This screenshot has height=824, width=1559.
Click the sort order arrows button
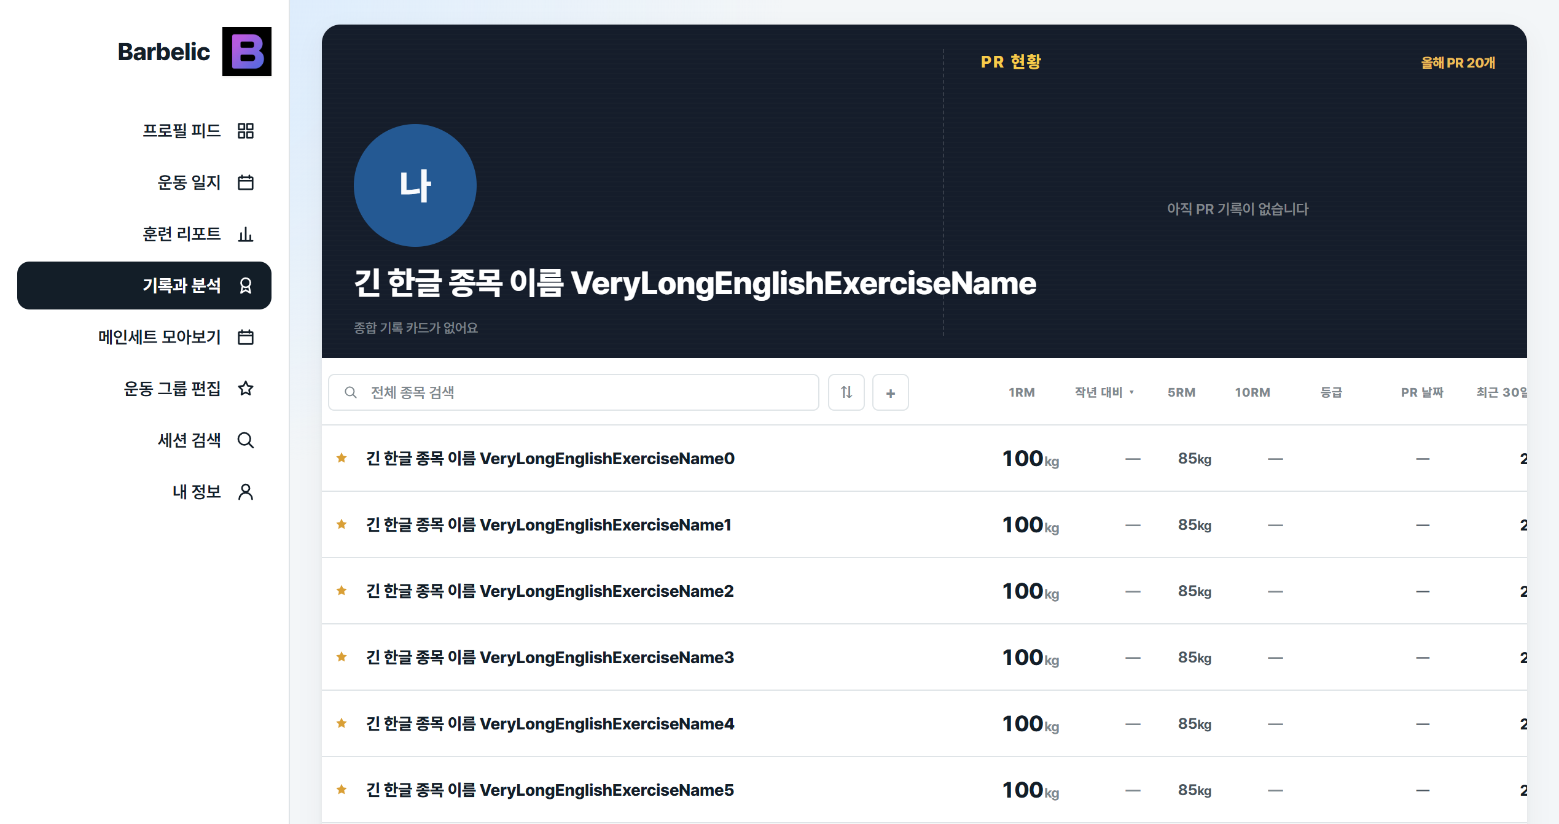[x=846, y=392]
